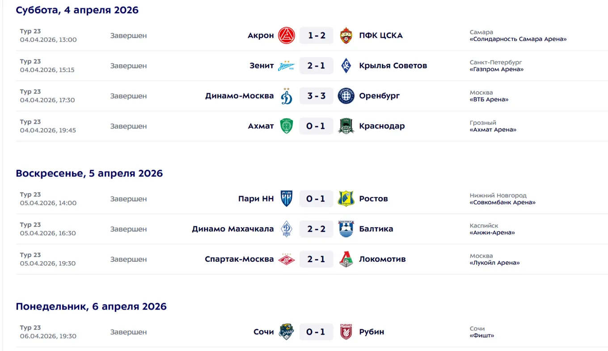Open the 1 - 2 Акрон match score

[316, 35]
